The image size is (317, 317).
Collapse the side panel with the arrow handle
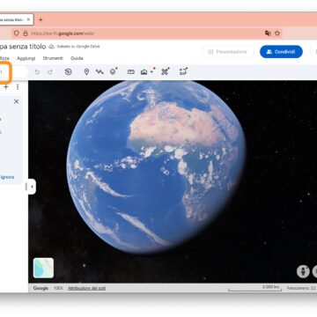(x=32, y=187)
